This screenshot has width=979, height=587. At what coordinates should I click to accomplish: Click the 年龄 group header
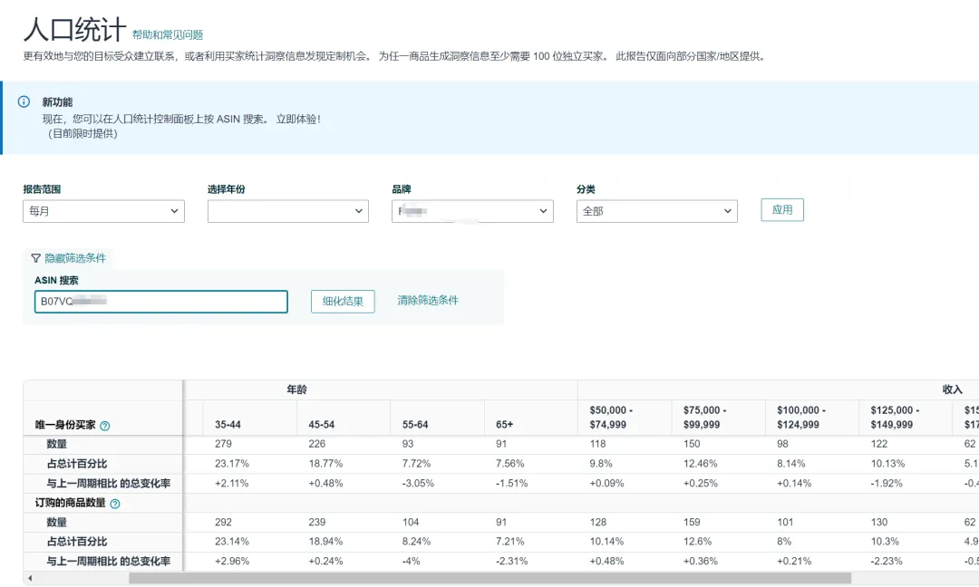pyautogui.click(x=296, y=390)
